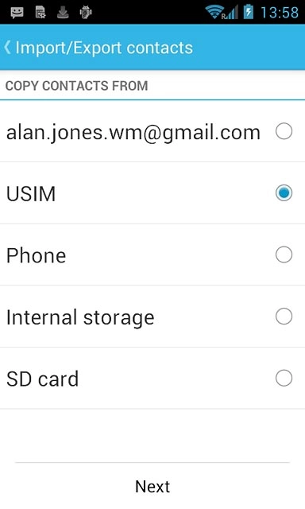Select the Phone radio button
The height and width of the screenshot is (509, 305).
click(284, 254)
